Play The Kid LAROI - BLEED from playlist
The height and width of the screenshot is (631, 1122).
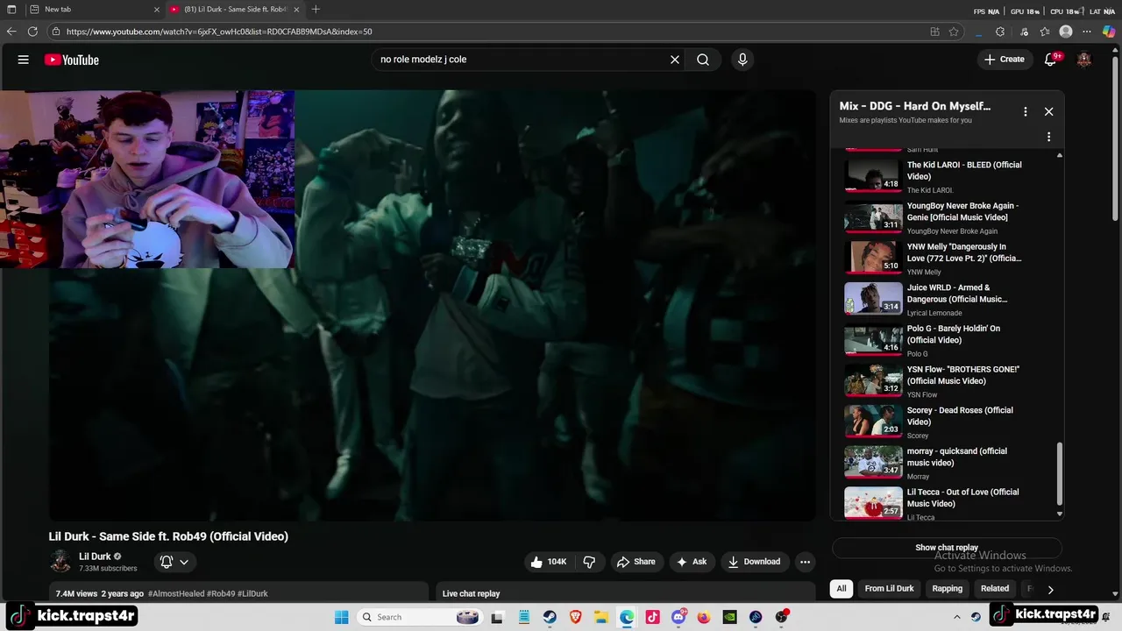pyautogui.click(x=947, y=176)
